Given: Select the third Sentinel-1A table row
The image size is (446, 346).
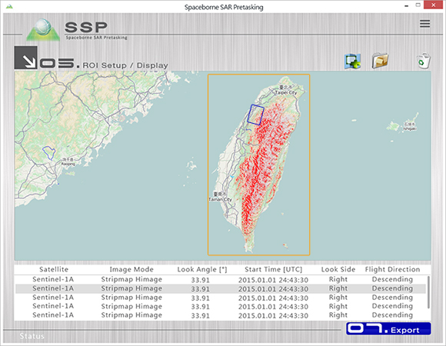Looking at the screenshot, I should 221,298.
